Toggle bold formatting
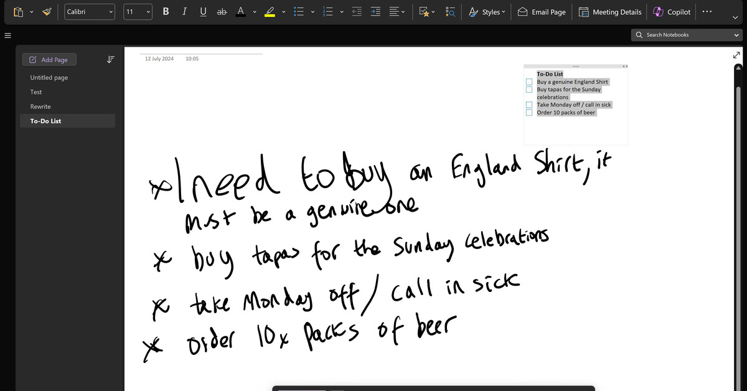The width and height of the screenshot is (747, 391). (x=166, y=12)
